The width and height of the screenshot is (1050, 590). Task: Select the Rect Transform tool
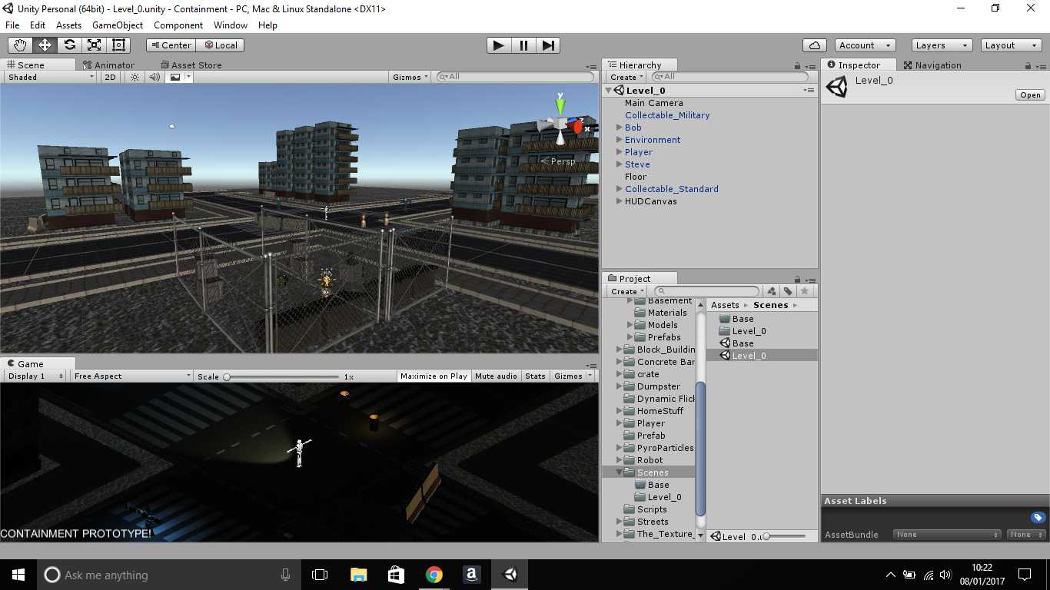(x=118, y=45)
